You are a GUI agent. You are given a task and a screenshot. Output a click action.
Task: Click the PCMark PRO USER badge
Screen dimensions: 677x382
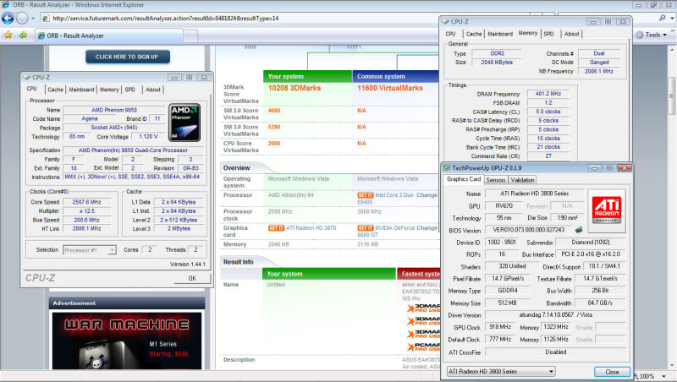(x=423, y=347)
